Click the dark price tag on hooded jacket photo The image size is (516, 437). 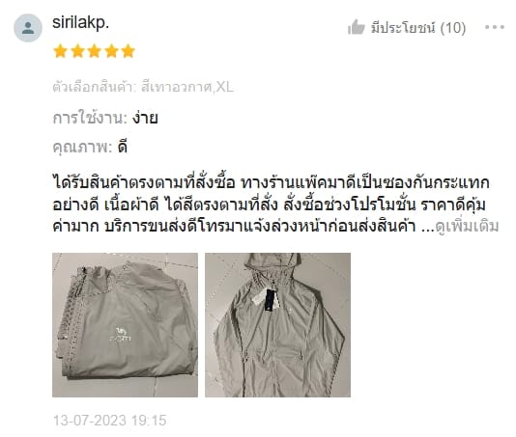pos(272,300)
